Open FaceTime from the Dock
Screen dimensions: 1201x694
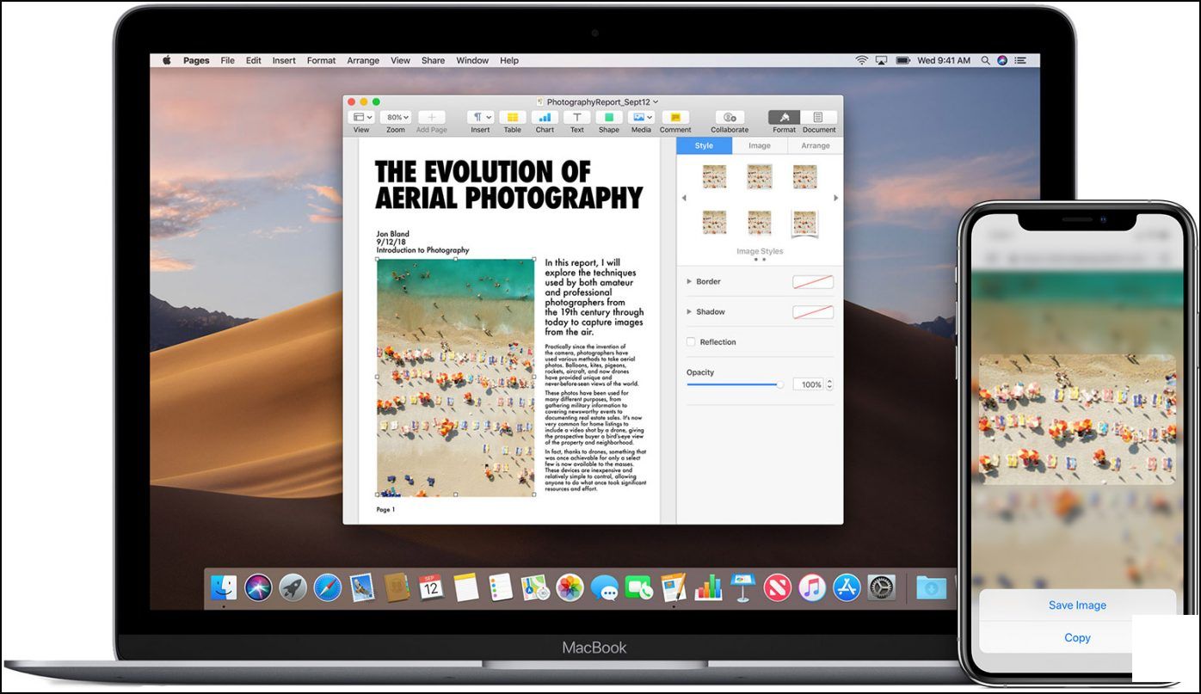pos(638,587)
